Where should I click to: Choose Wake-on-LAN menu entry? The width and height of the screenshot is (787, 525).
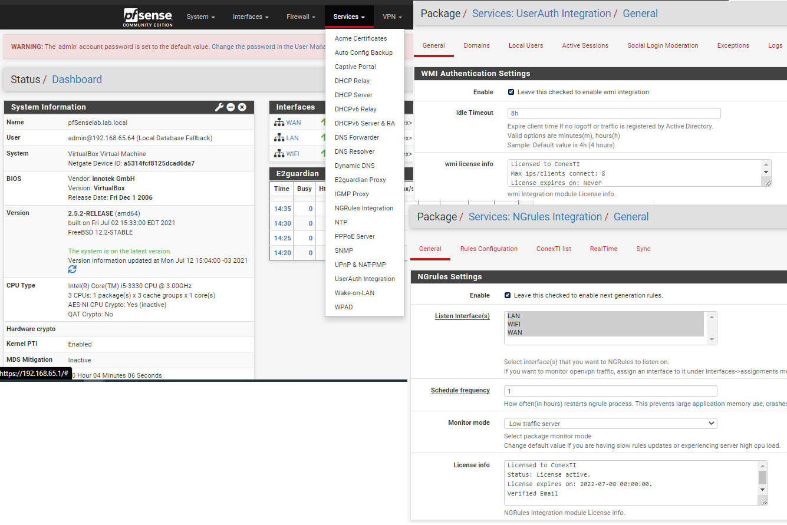[354, 293]
